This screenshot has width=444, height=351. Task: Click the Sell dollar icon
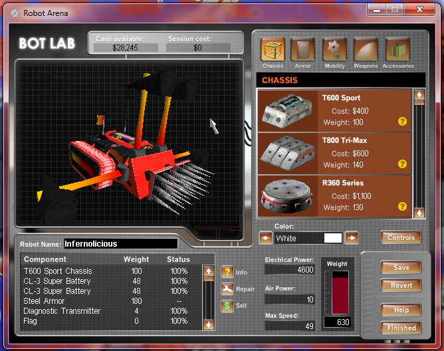[227, 306]
